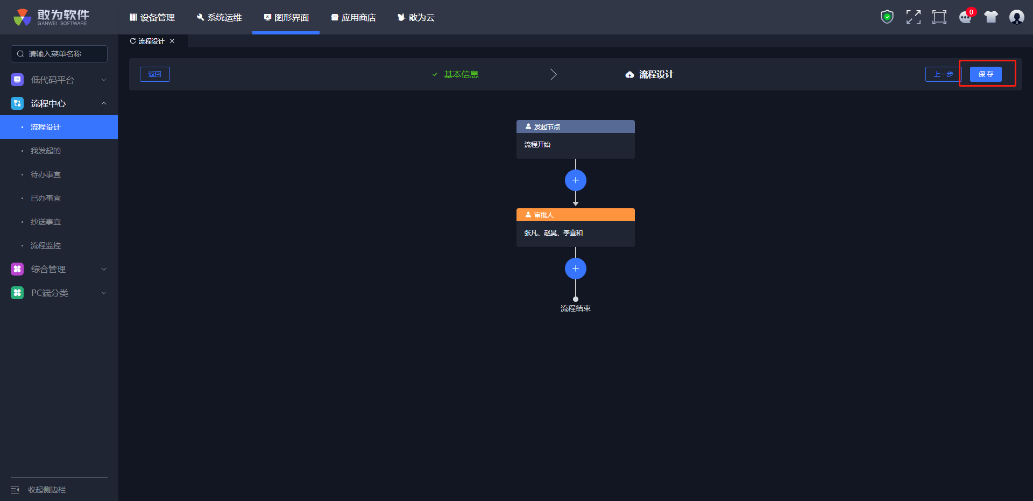
Task: Click 收起侧边栏 to collapse sidebar
Action: pos(47,490)
